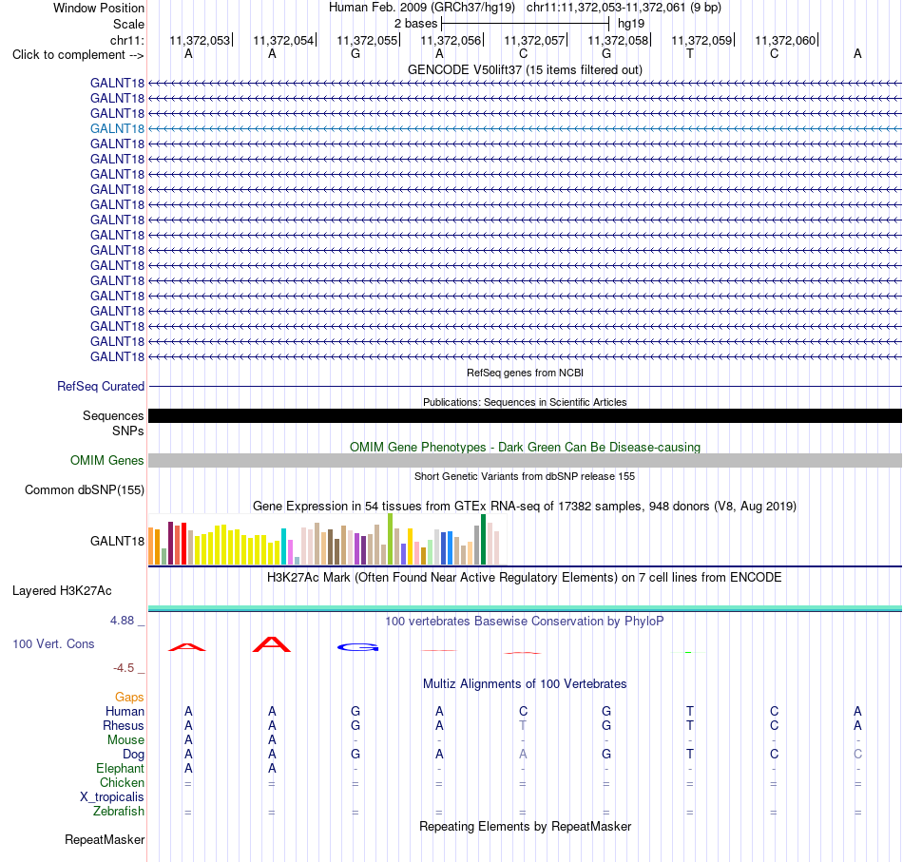Select the chr11: ruler label
903x862 pixels.
pos(127,40)
